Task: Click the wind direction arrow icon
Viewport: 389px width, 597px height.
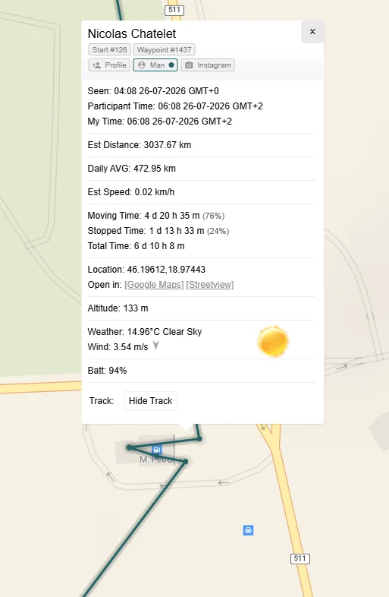Action: (x=156, y=346)
